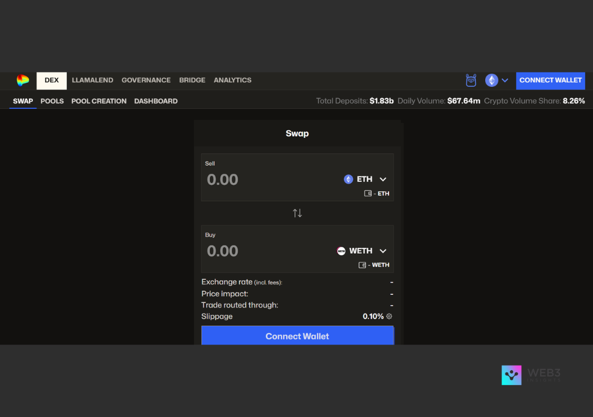The height and width of the screenshot is (417, 593).
Task: Click the wallet balance icon under WETH
Action: pyautogui.click(x=362, y=265)
